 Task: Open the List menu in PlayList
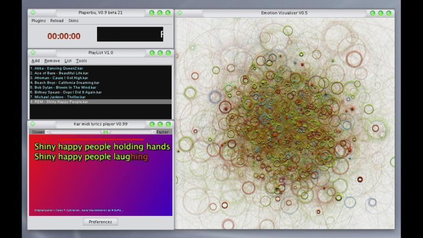[68, 61]
